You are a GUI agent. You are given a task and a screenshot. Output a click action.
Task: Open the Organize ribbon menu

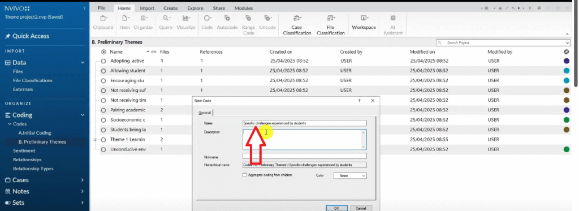[x=143, y=22]
